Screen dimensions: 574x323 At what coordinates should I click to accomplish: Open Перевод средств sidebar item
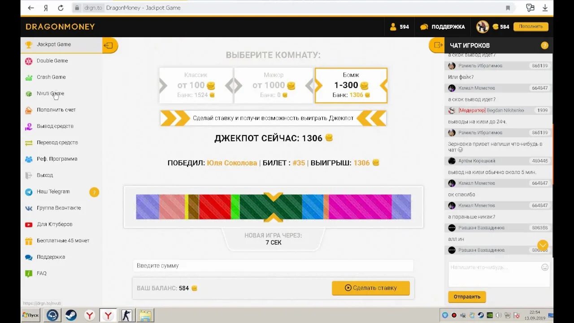[x=57, y=143]
